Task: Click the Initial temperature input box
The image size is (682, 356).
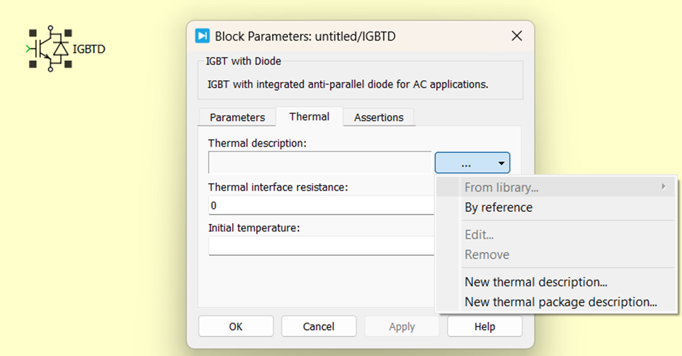Action: [320, 247]
